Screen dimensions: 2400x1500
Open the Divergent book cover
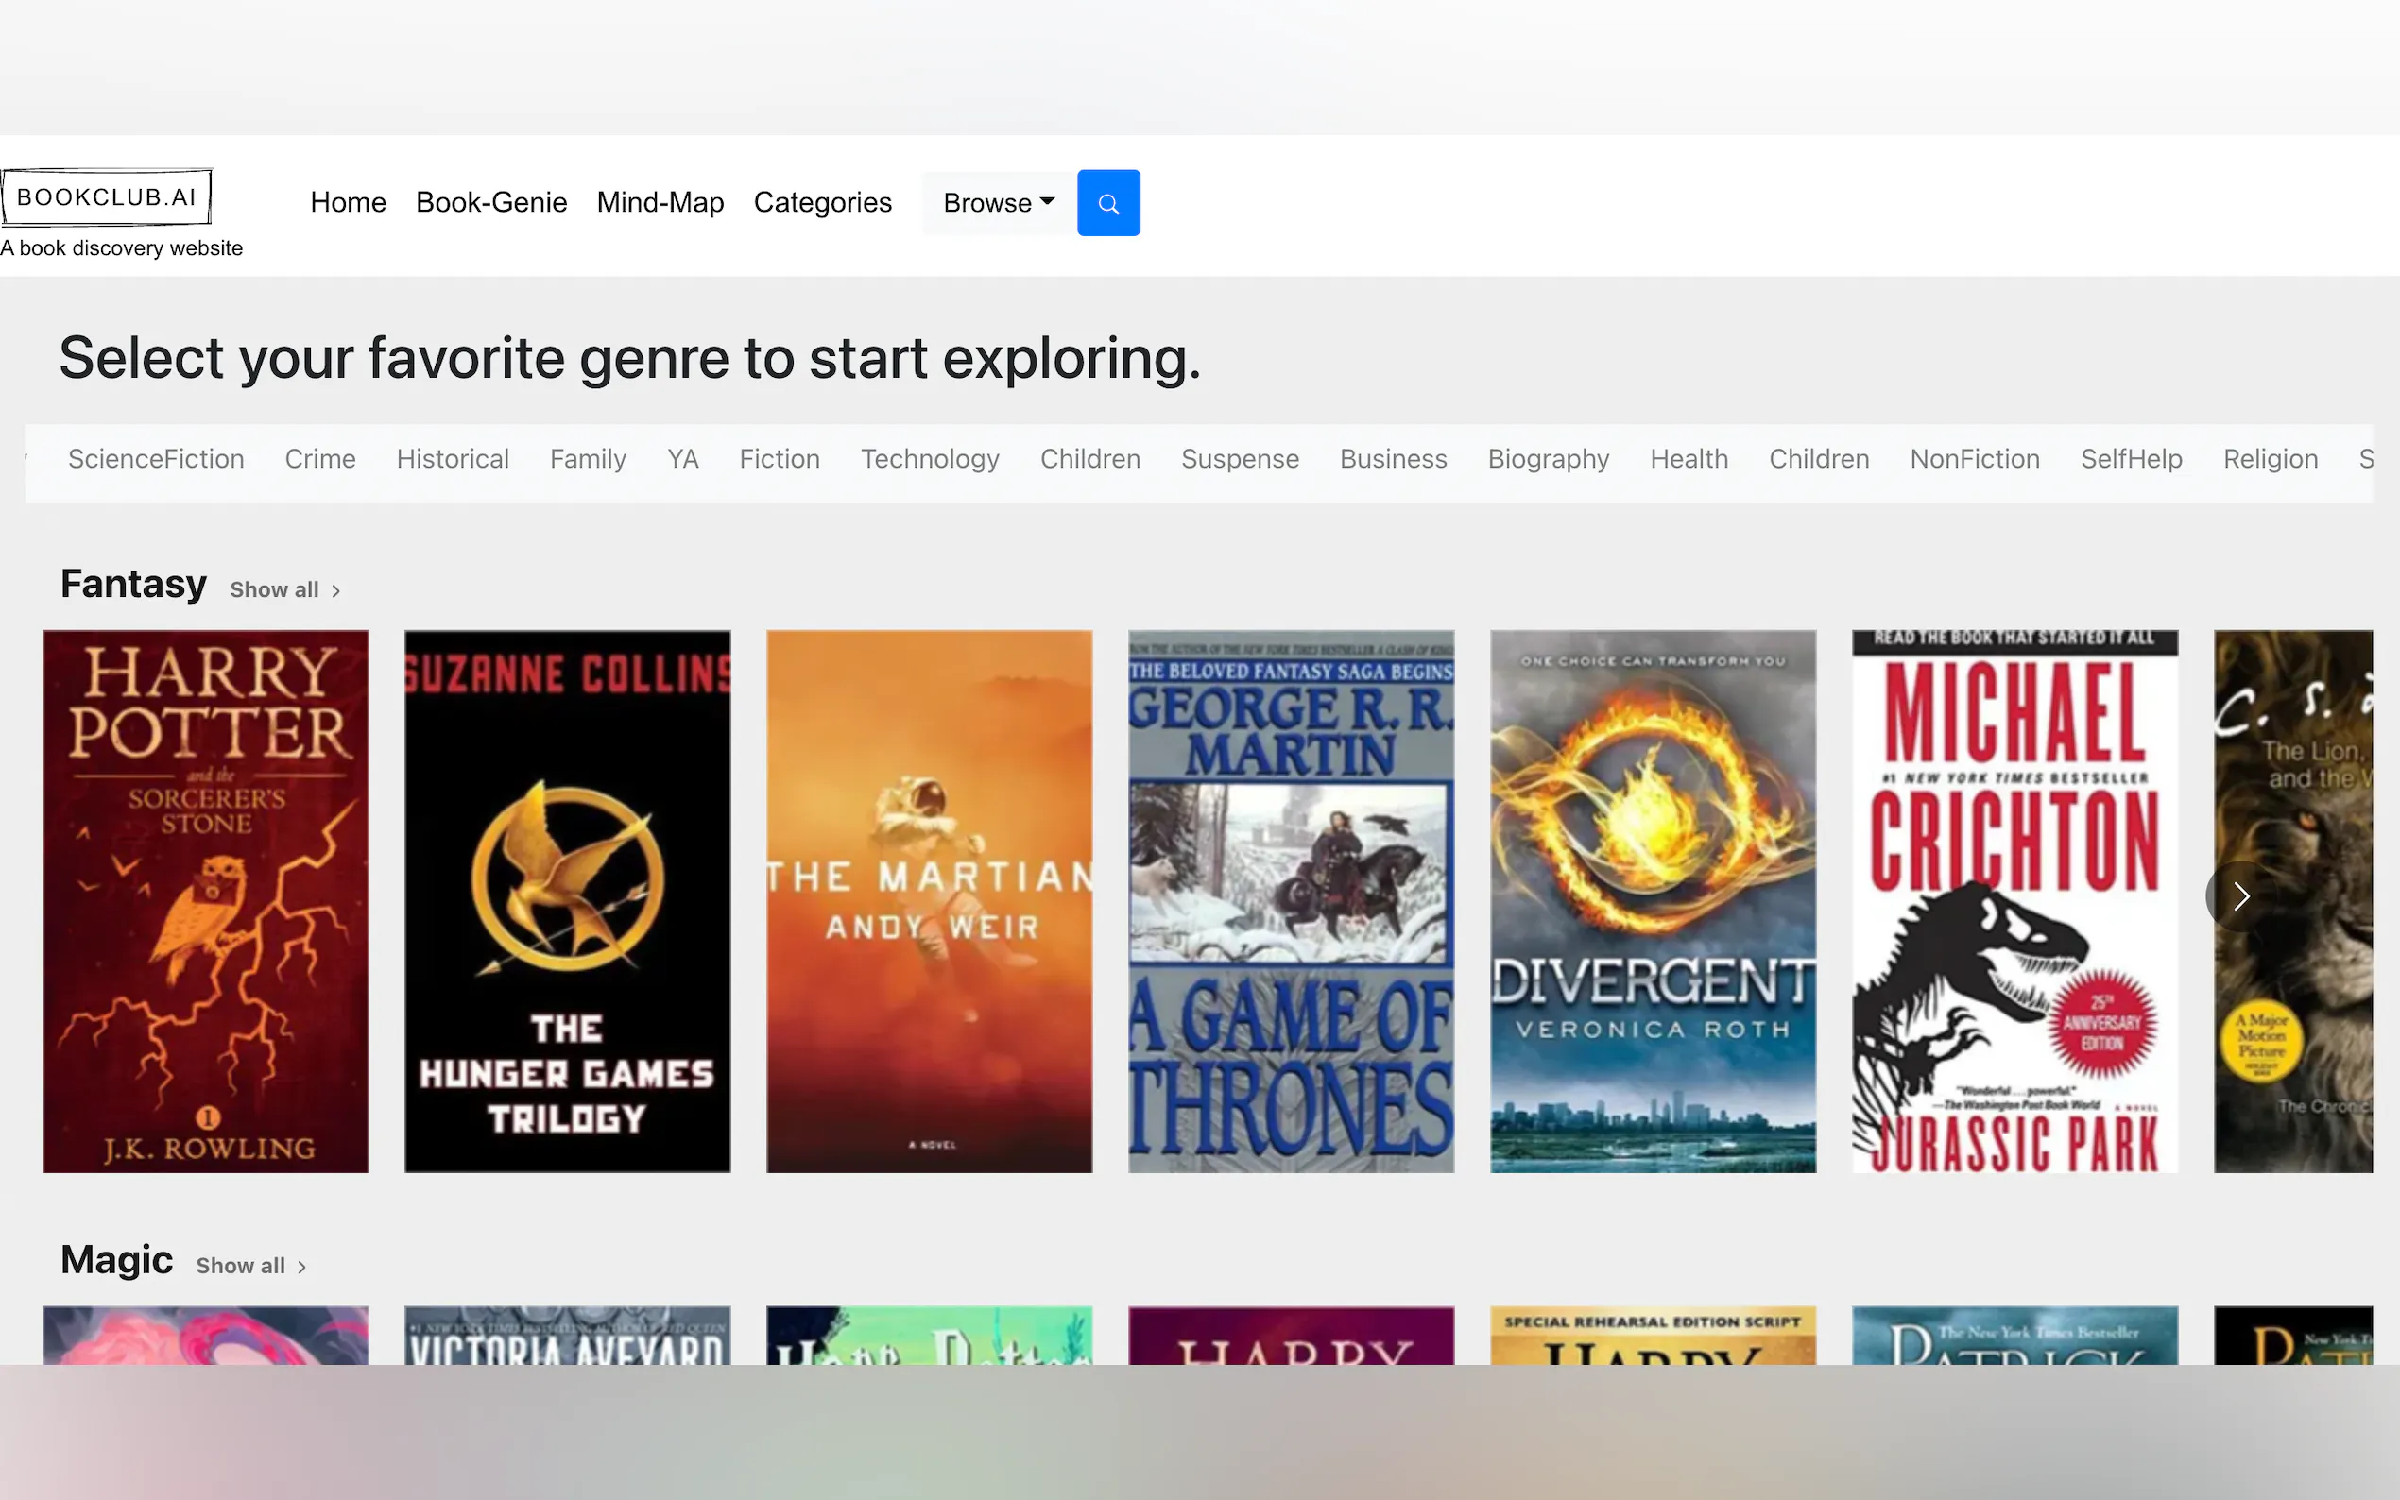click(1653, 901)
